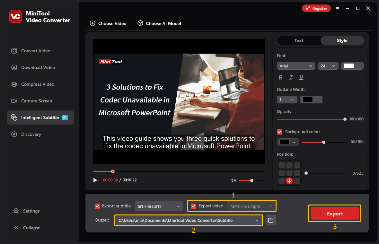Switch to the Text tab
Screen dimensions: 379x244
click(298, 40)
